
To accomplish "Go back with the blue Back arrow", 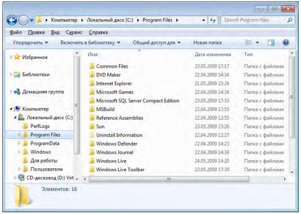I will [12, 20].
